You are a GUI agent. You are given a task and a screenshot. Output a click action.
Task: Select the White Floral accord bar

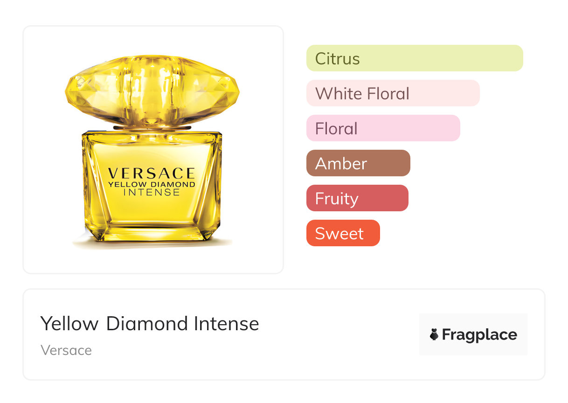[393, 93]
